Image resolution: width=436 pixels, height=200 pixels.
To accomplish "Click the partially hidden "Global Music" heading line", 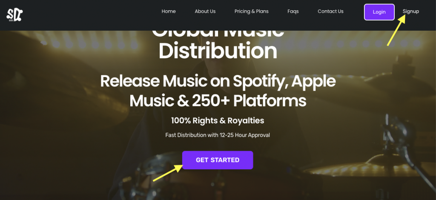I will point(218,33).
